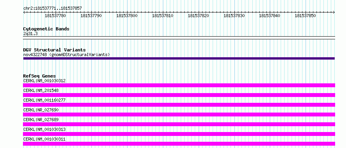Select the magenta bar for NR_027690
Viewport: 346px width, 148px height.
(179, 115)
